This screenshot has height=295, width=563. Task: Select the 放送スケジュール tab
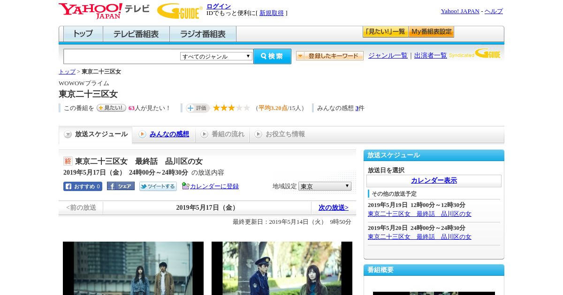pyautogui.click(x=96, y=134)
